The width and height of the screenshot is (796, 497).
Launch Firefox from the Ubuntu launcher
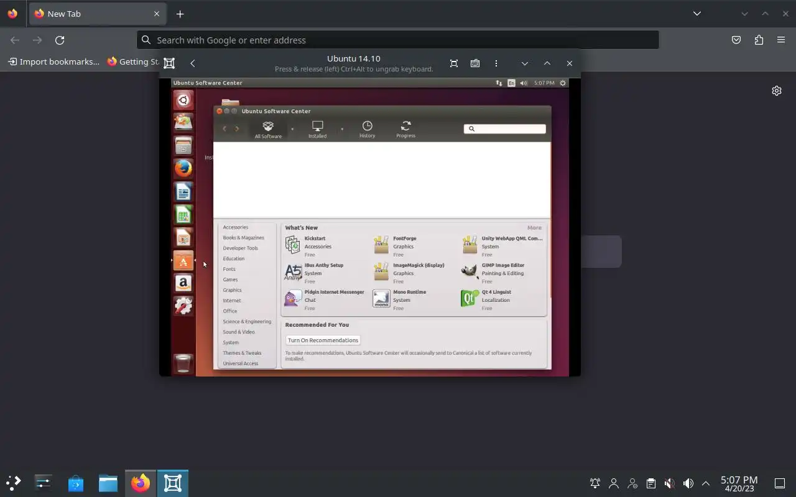(x=183, y=168)
